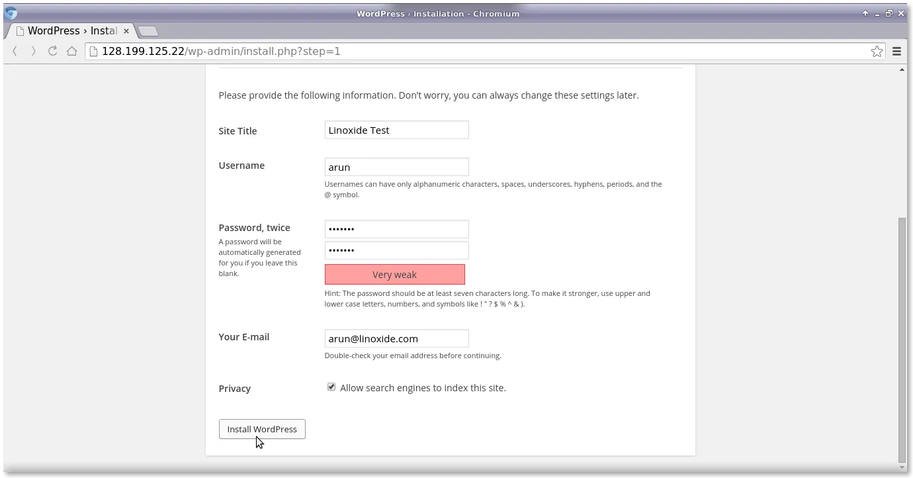Open the browser home page icon
The height and width of the screenshot is (478, 913).
(x=71, y=51)
